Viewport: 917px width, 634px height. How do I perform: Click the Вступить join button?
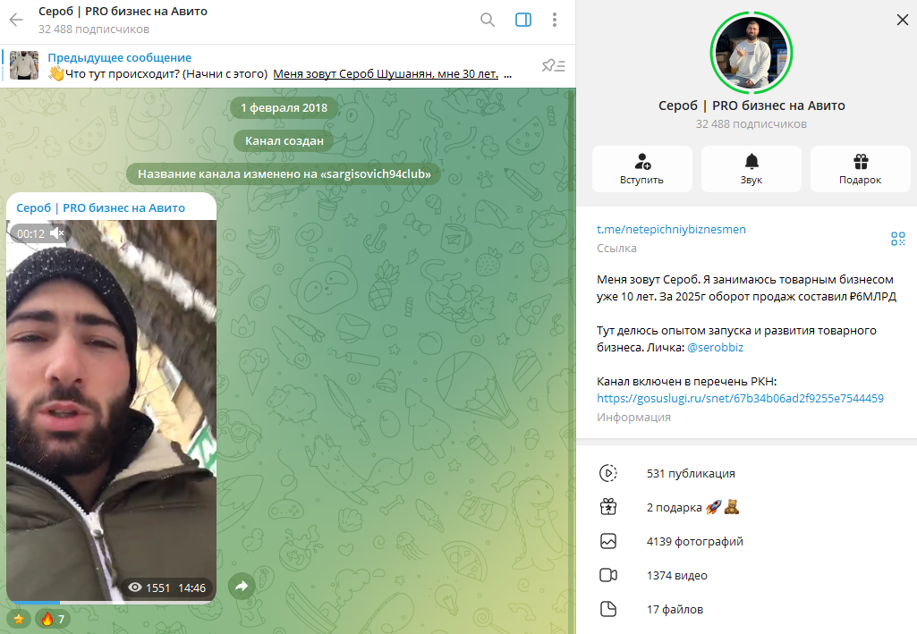[x=641, y=169]
